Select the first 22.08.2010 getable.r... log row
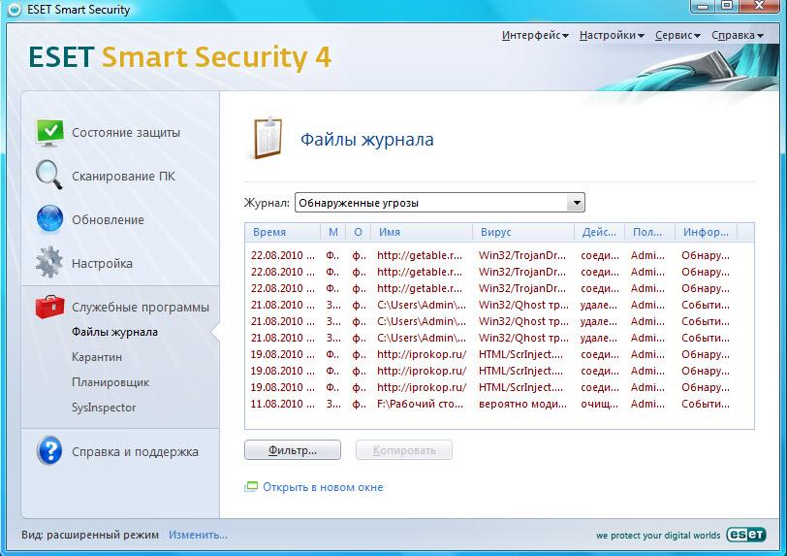This screenshot has height=556, width=787. 499,255
